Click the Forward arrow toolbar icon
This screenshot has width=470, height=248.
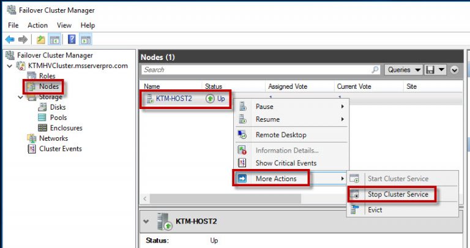[x=23, y=39]
